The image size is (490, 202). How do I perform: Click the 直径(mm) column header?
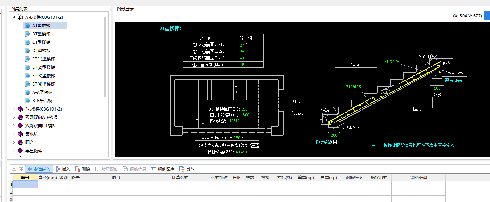(x=48, y=177)
